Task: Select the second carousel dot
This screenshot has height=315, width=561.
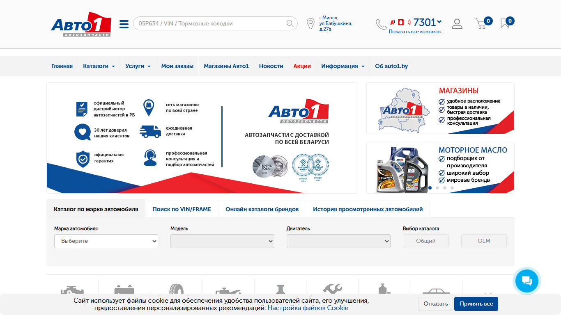Action: [x=437, y=188]
